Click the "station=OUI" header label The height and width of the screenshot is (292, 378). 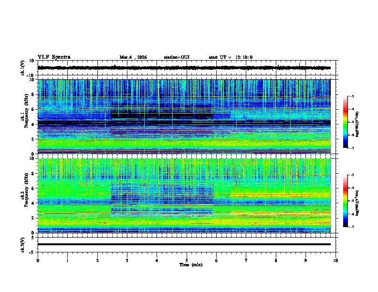pos(177,57)
